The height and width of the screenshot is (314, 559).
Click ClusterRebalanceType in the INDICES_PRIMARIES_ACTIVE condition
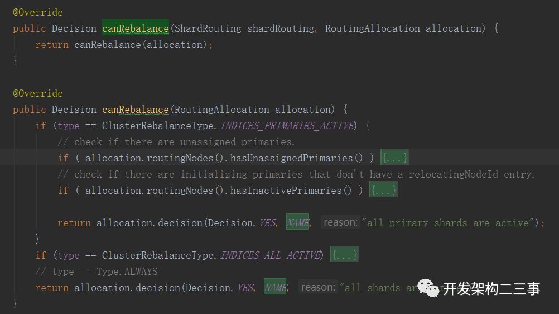[158, 125]
